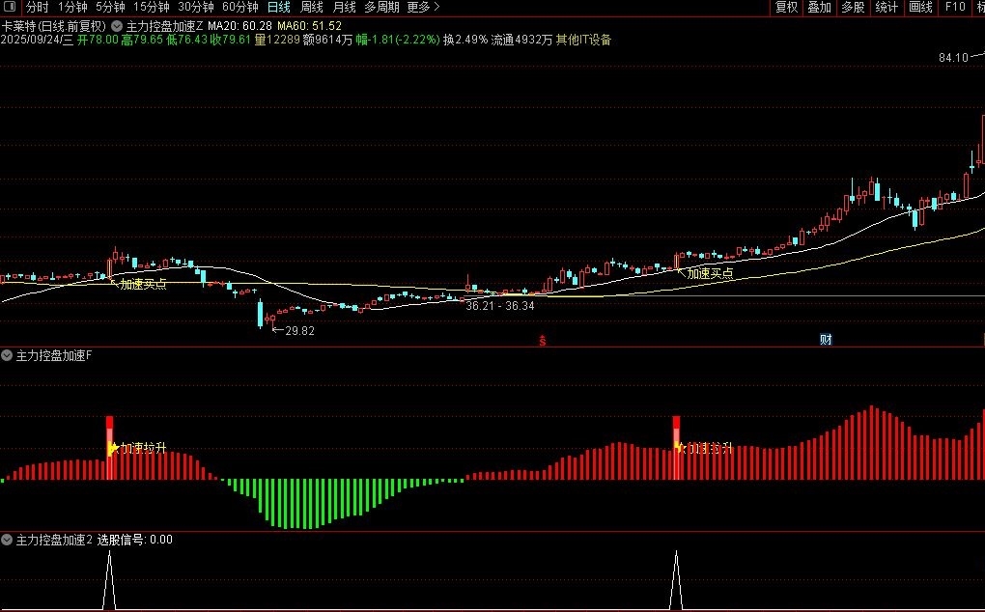This screenshot has height=612, width=985.
Task: Click the 流通4932万 float shares value
Action: point(522,40)
